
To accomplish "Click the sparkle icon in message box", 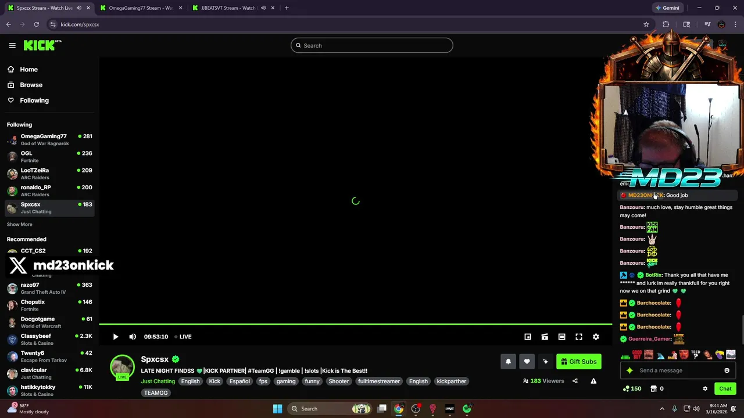I will tap(629, 370).
